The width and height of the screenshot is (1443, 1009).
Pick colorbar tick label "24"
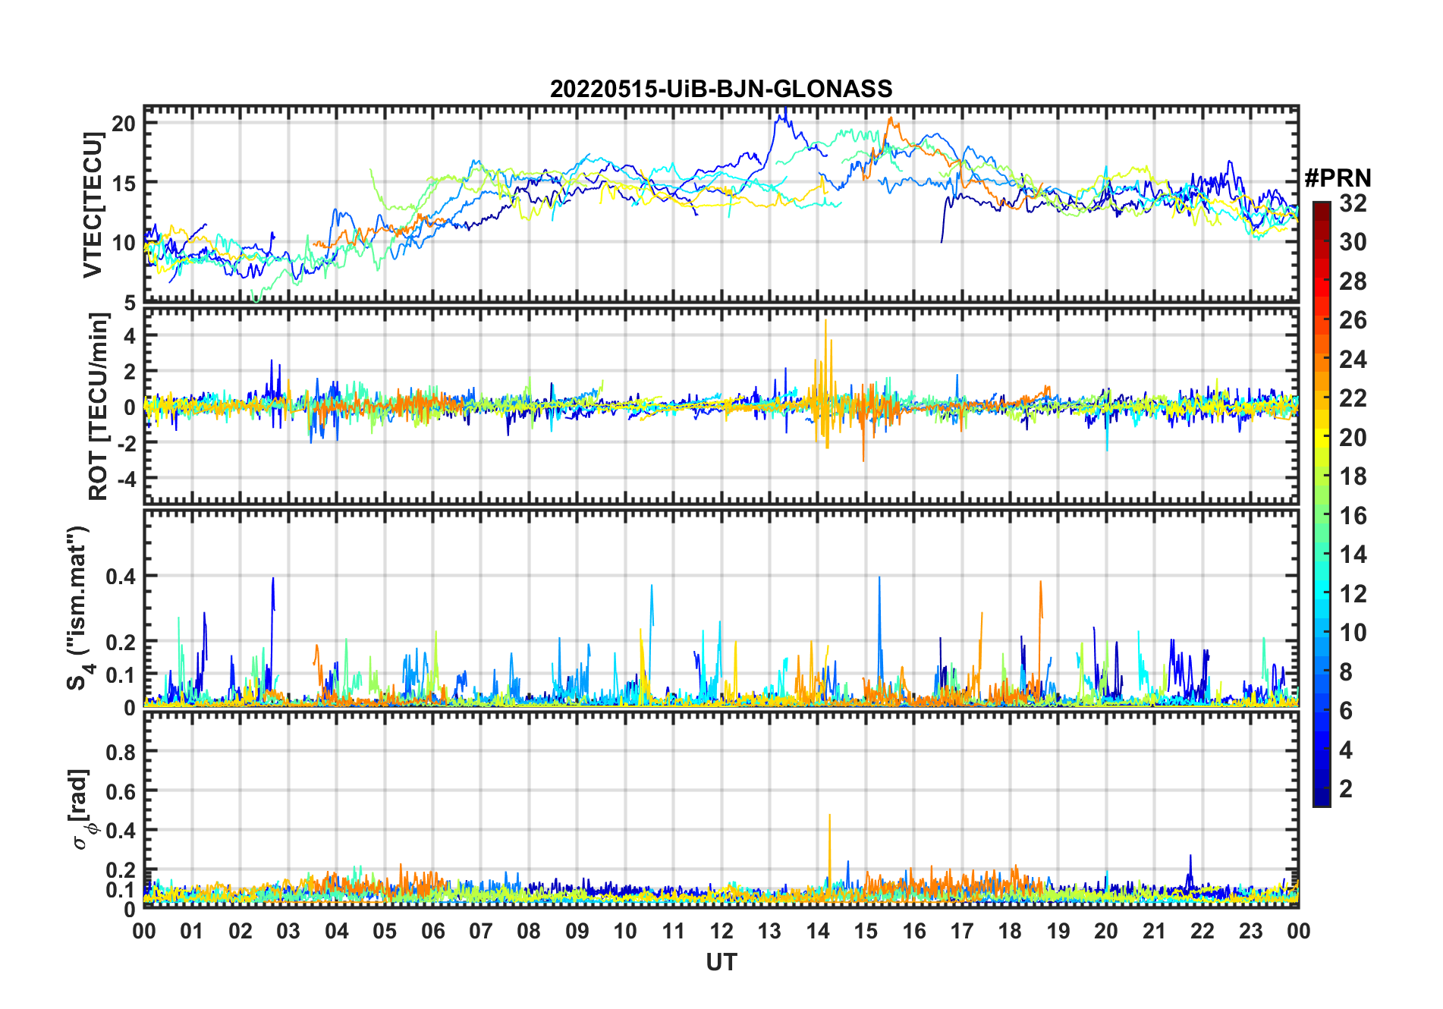click(1353, 360)
